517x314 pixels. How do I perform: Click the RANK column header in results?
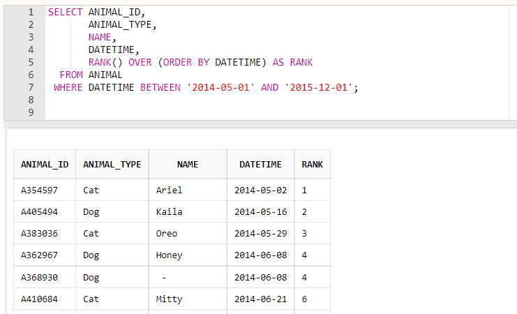313,164
